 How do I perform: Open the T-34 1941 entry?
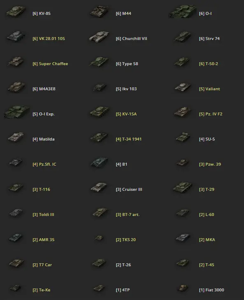tap(129, 139)
